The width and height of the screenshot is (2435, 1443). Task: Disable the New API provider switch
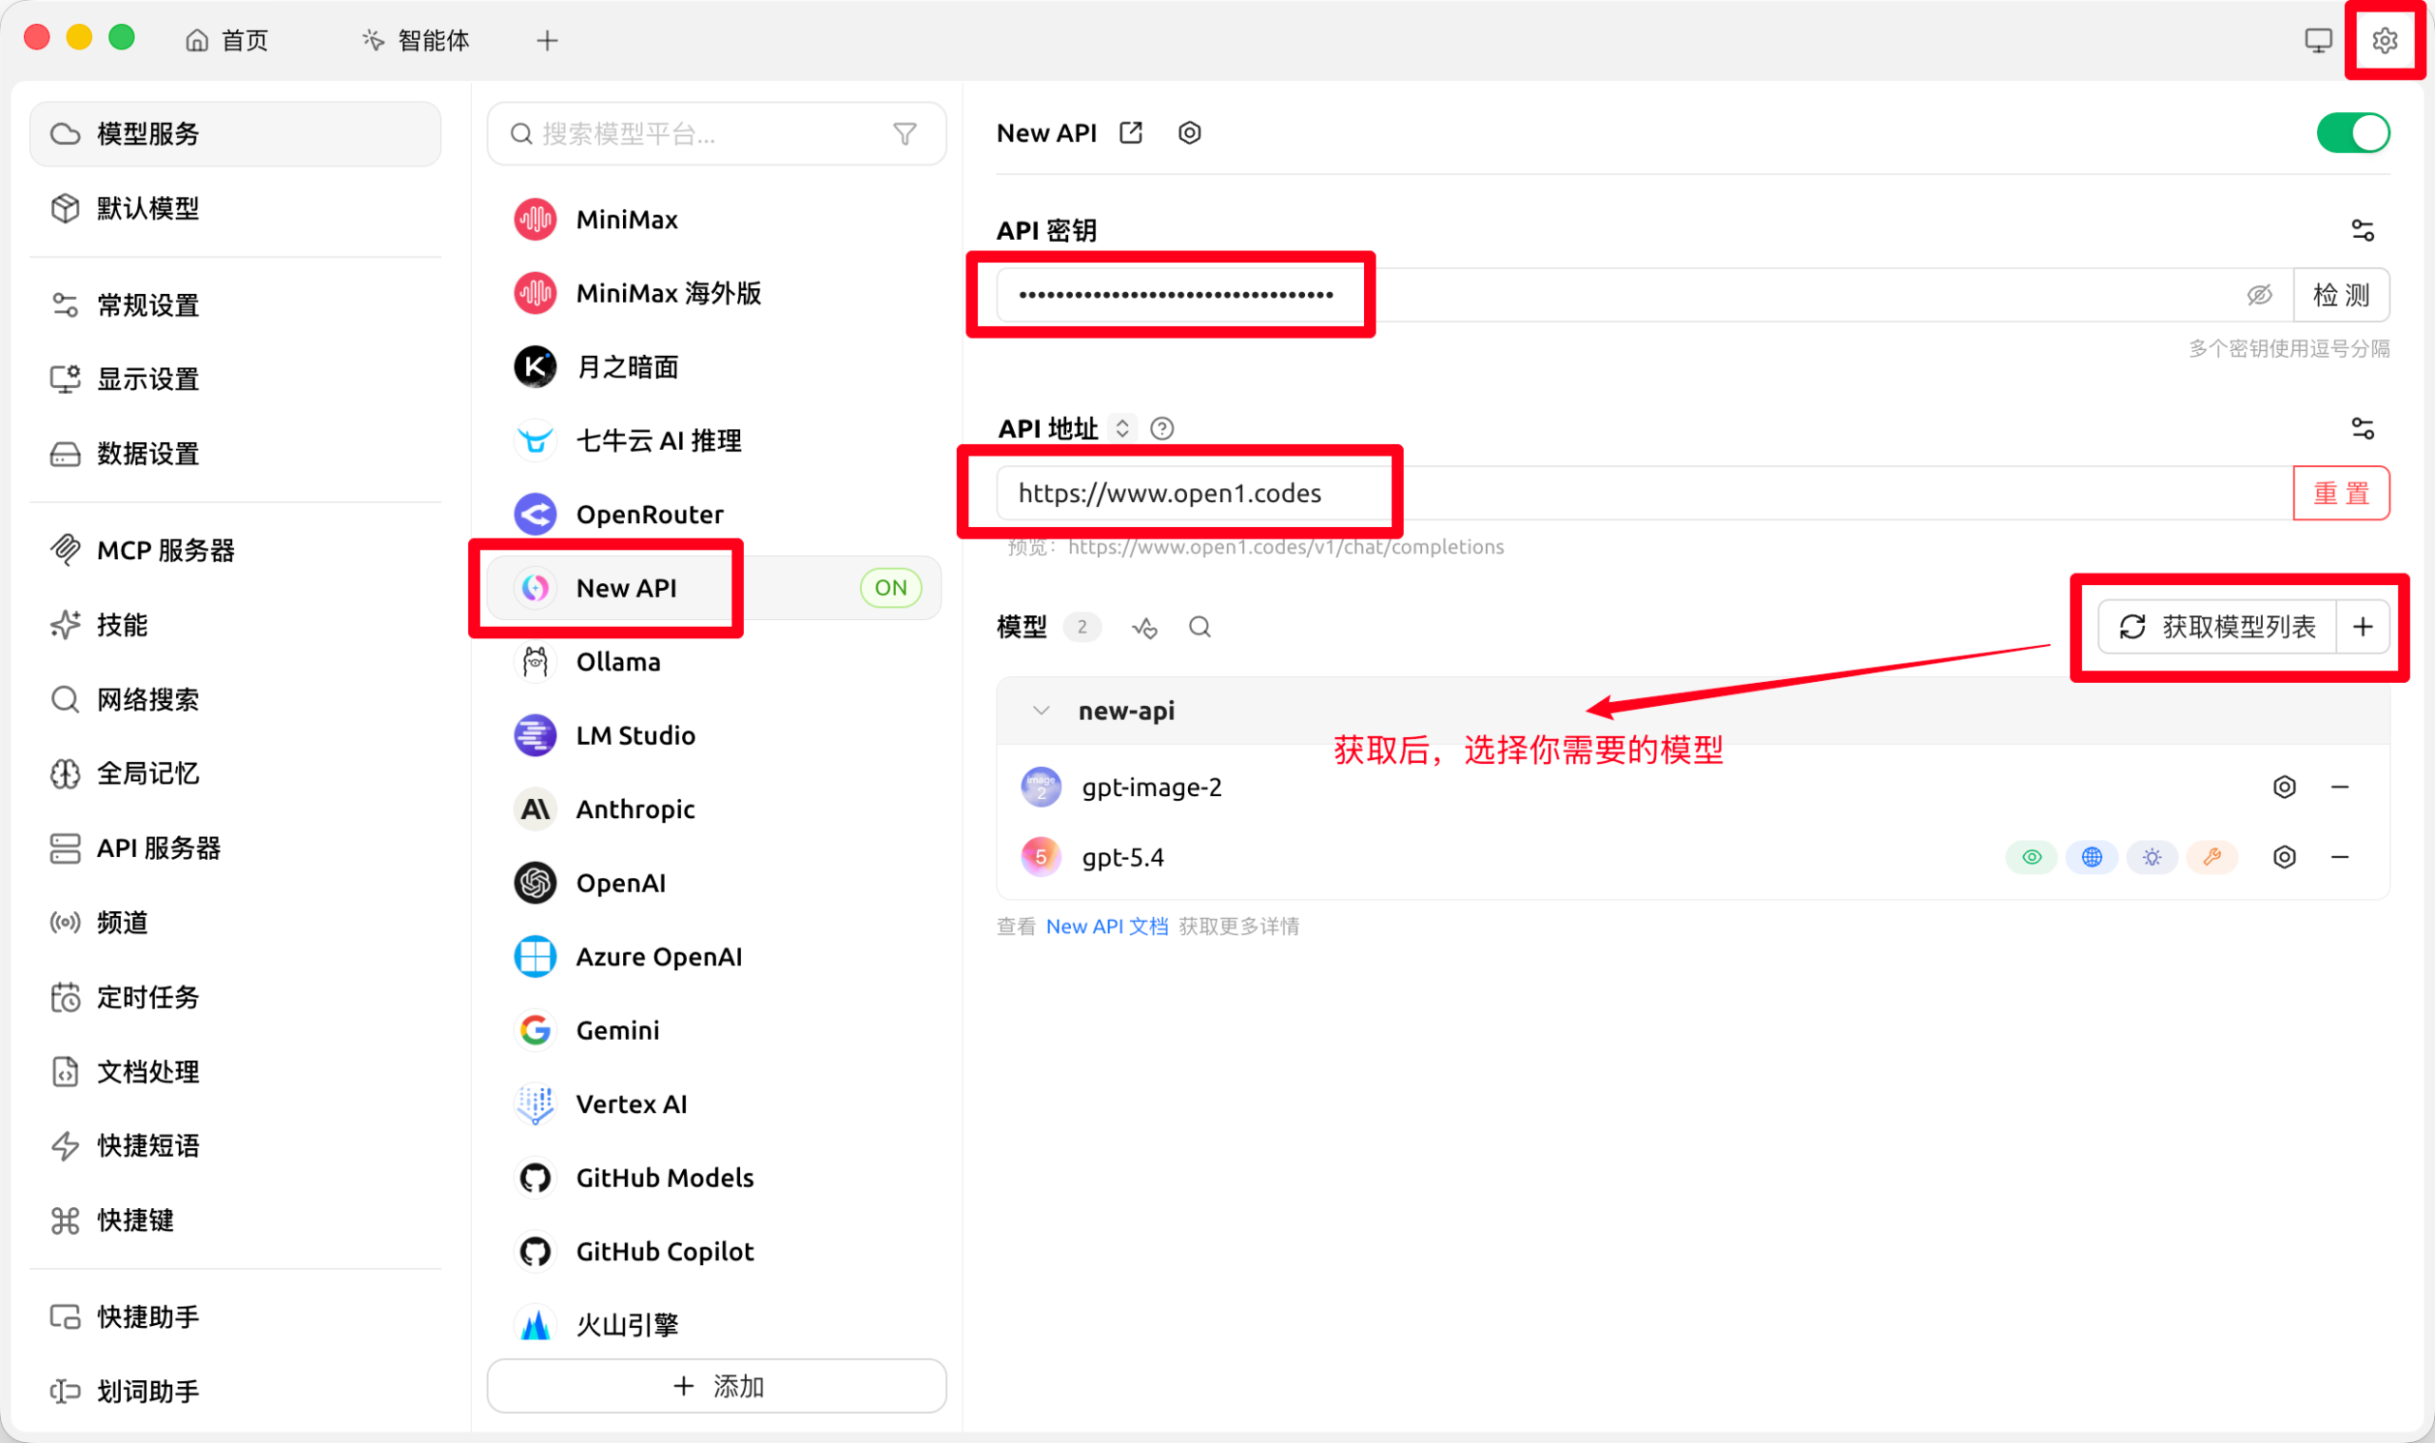point(2352,133)
